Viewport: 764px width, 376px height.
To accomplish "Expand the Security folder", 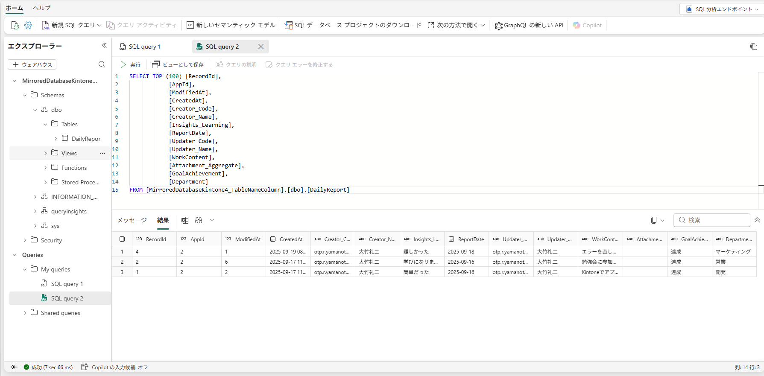I will click(x=25, y=240).
